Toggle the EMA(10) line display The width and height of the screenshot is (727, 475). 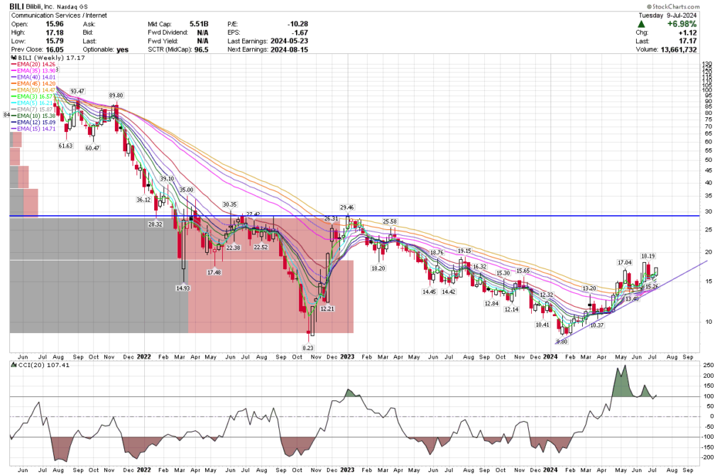(x=32, y=116)
